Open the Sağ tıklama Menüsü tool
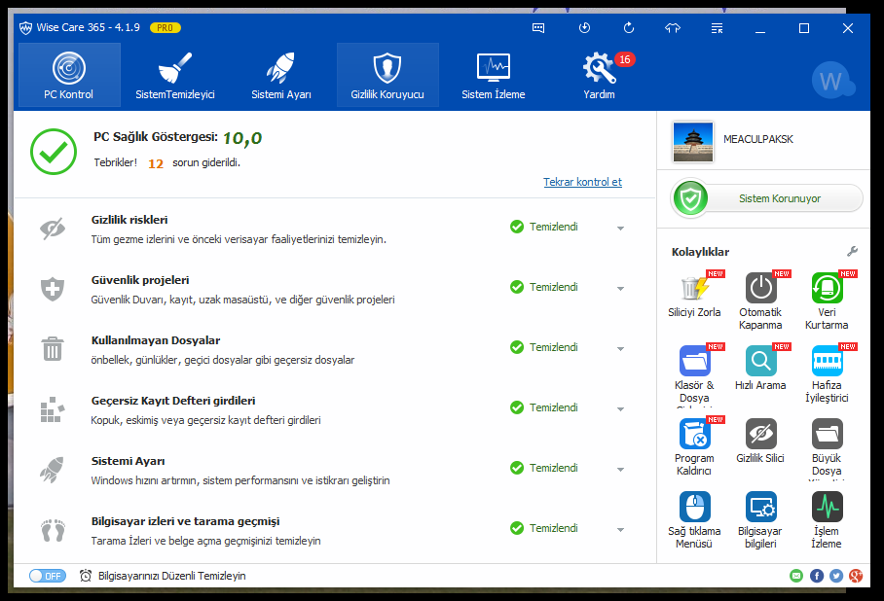The image size is (884, 601). coord(694,519)
